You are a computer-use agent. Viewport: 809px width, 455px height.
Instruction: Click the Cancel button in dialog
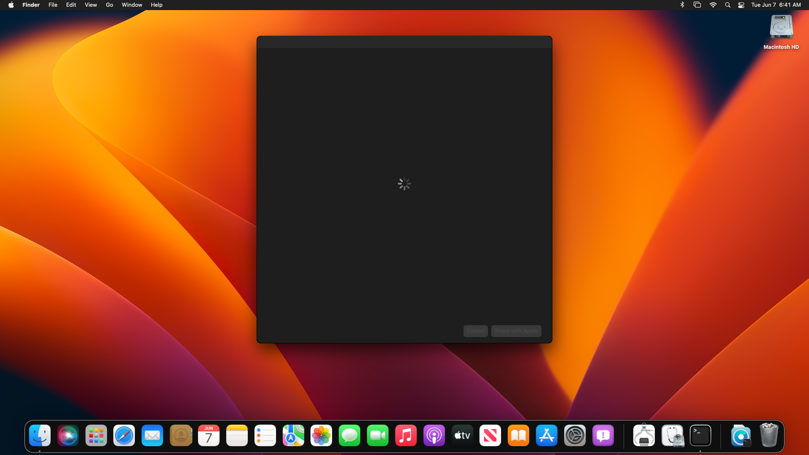coord(475,331)
